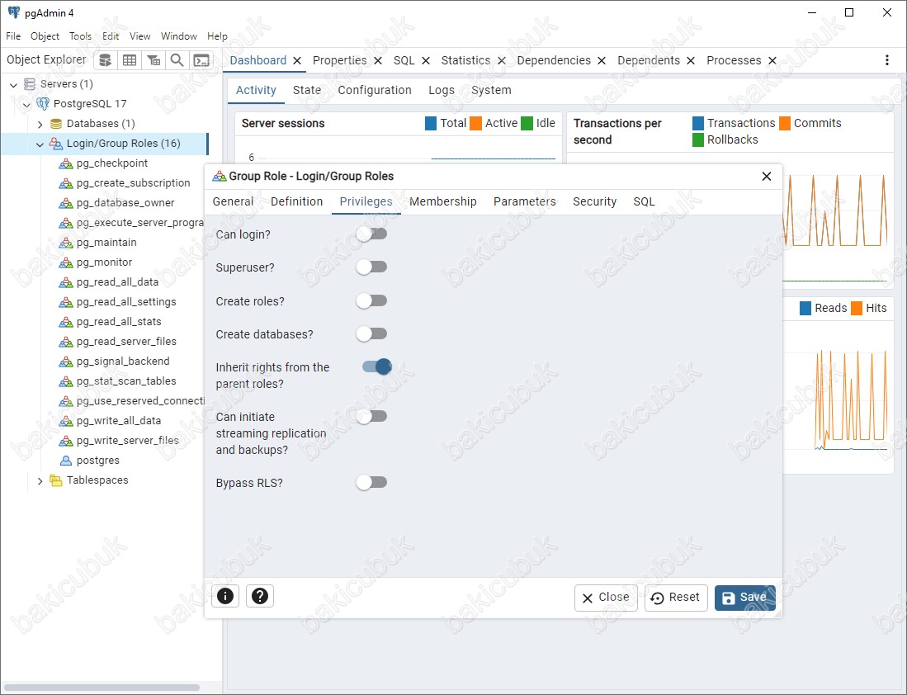
Task: Close the SQL panel tab
Action: (426, 61)
